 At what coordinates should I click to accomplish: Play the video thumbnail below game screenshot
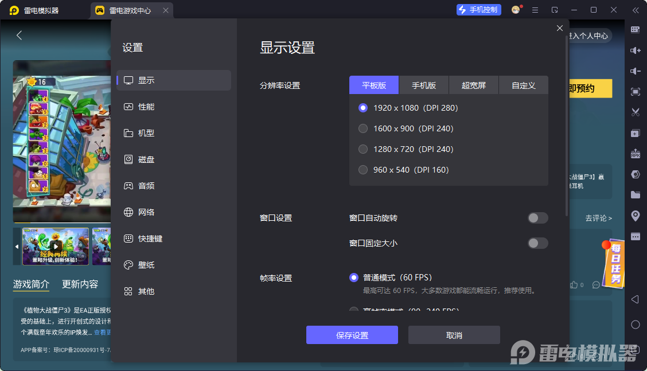pyautogui.click(x=56, y=247)
